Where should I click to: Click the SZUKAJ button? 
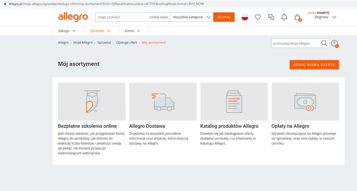(x=224, y=17)
